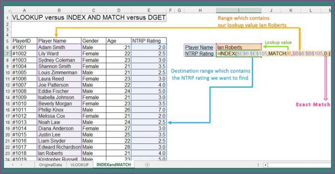The image size is (335, 174).
Task: Select column K header
Action: coord(291,10)
